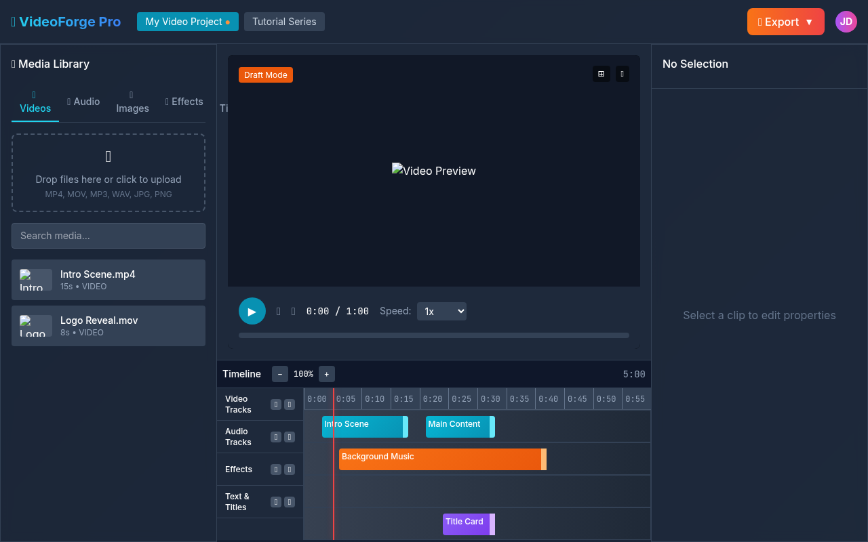Click the My Video Project button

(187, 22)
